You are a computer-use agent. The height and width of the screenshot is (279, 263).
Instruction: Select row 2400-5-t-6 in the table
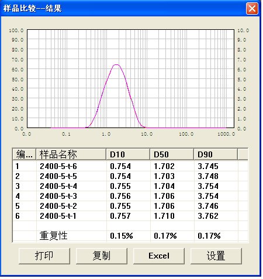coord(130,166)
